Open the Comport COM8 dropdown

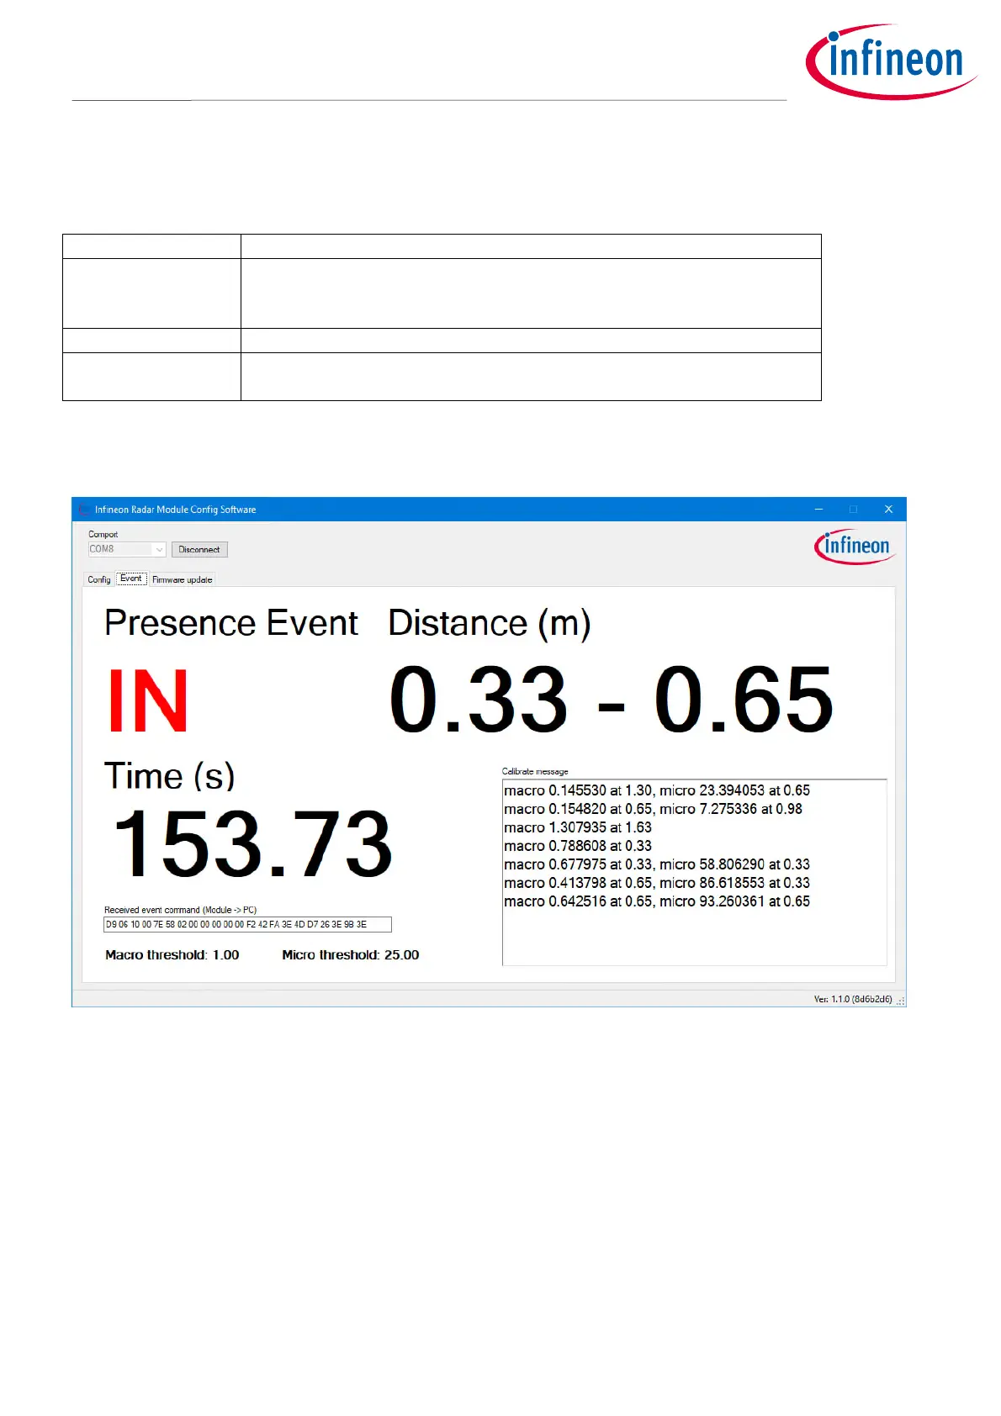tap(127, 549)
